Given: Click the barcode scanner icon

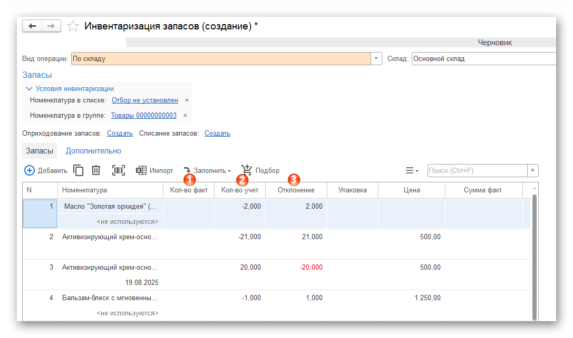Looking at the screenshot, I should [x=119, y=170].
